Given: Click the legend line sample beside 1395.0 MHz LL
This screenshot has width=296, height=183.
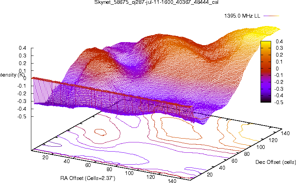Looking at the screenshot, I should coord(271,16).
